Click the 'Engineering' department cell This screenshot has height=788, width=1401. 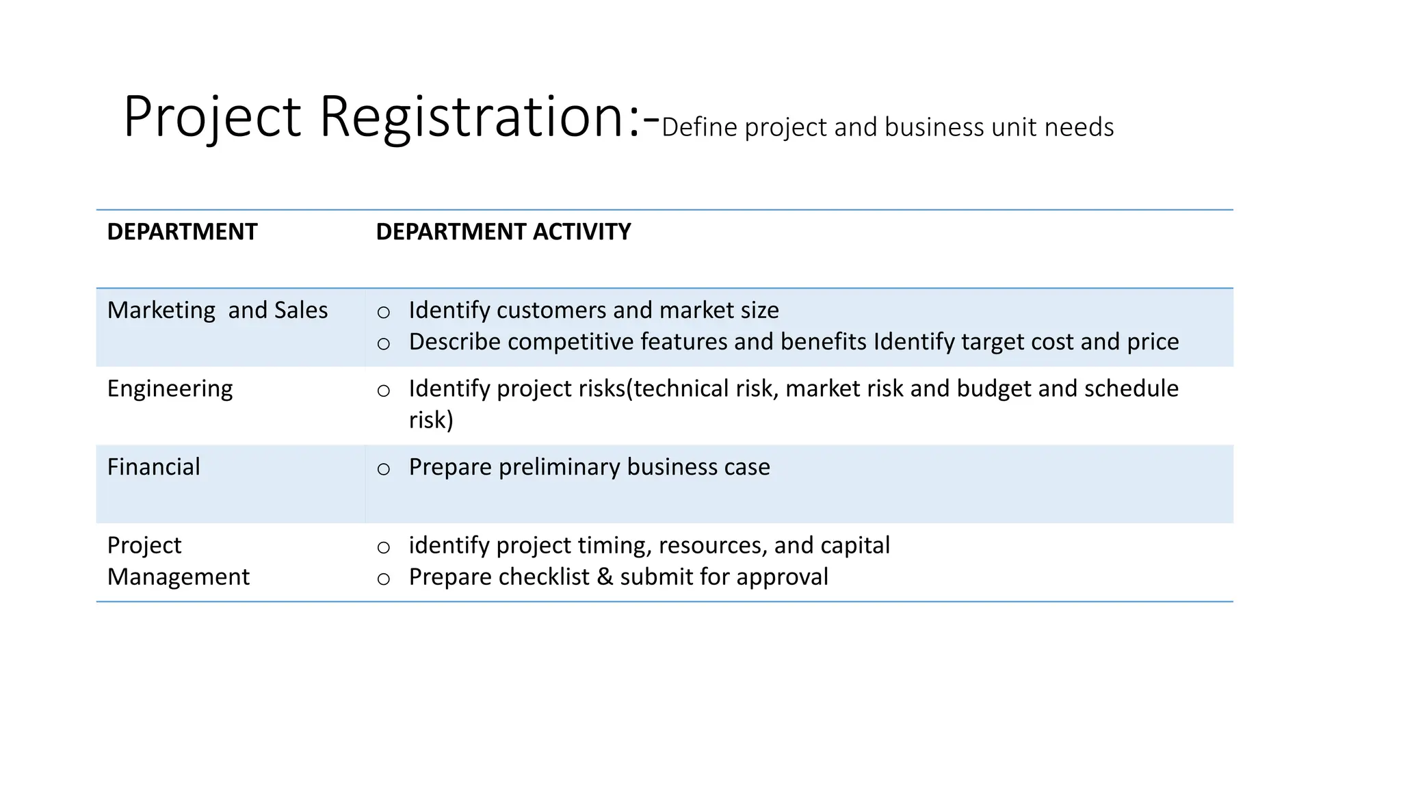(170, 389)
